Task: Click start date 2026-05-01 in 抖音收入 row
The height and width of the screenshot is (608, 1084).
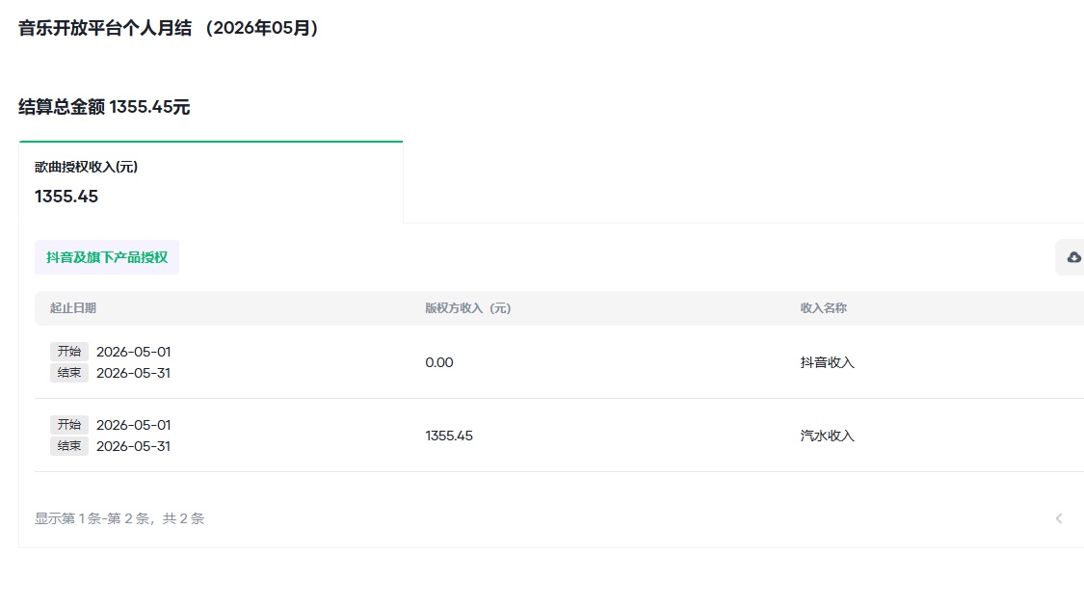Action: (133, 352)
